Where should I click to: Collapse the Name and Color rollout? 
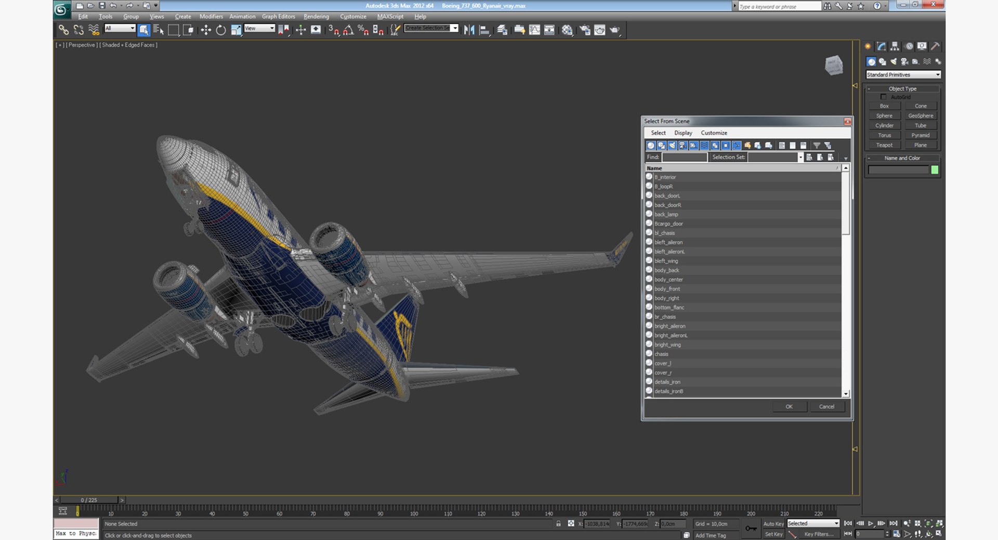902,158
